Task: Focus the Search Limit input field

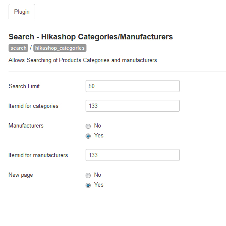Action: [x=133, y=86]
